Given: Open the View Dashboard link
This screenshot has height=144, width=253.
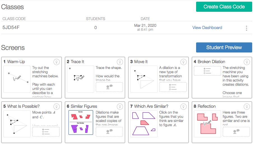Looking at the screenshot, I should click(207, 28).
